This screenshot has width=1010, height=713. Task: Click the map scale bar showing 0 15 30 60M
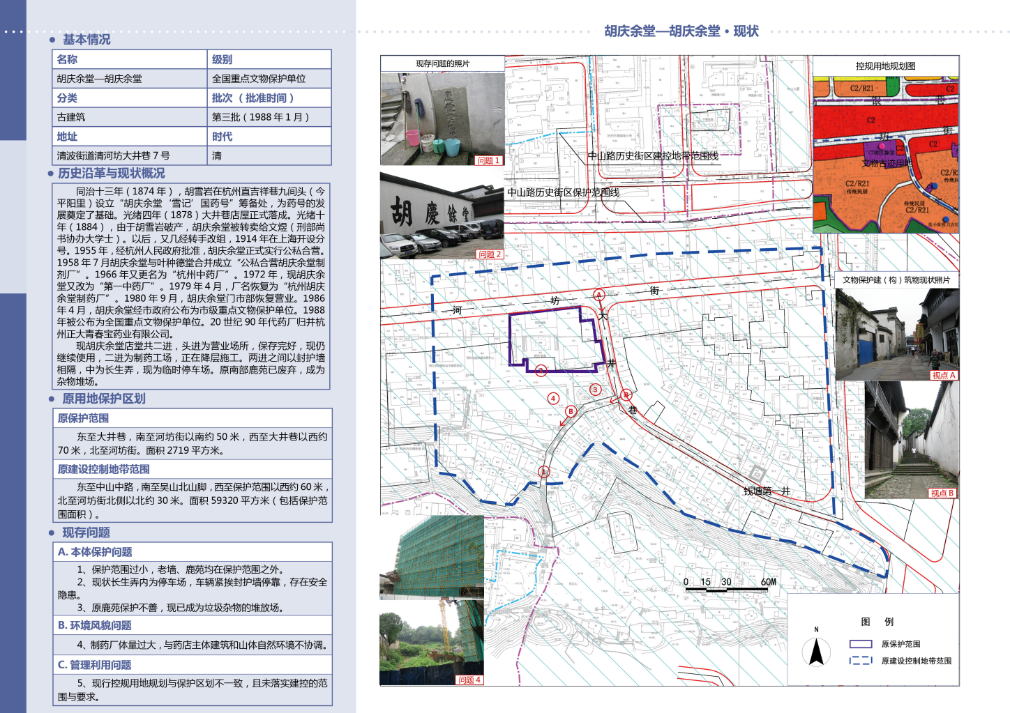click(x=730, y=585)
